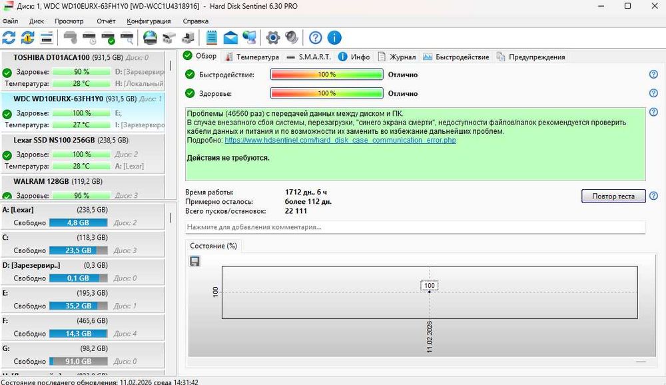This screenshot has width=666, height=385.
Task: Select the TOSHIBA DT01ACA100 disk entry
Action: click(x=83, y=71)
